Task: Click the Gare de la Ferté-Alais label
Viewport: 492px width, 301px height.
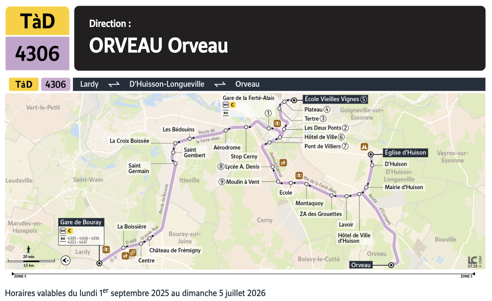Action: click(248, 98)
